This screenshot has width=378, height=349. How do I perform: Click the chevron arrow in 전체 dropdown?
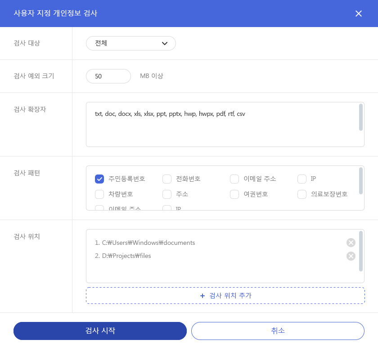[x=164, y=43]
